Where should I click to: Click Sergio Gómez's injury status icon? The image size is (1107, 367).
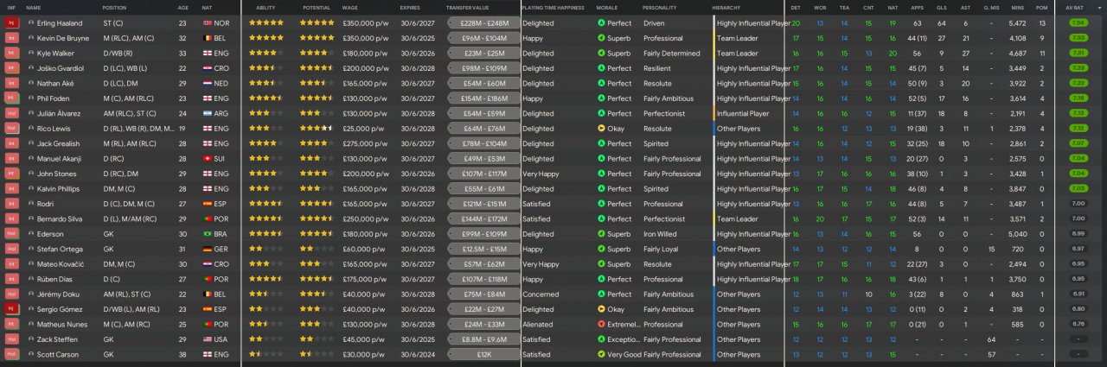point(12,309)
